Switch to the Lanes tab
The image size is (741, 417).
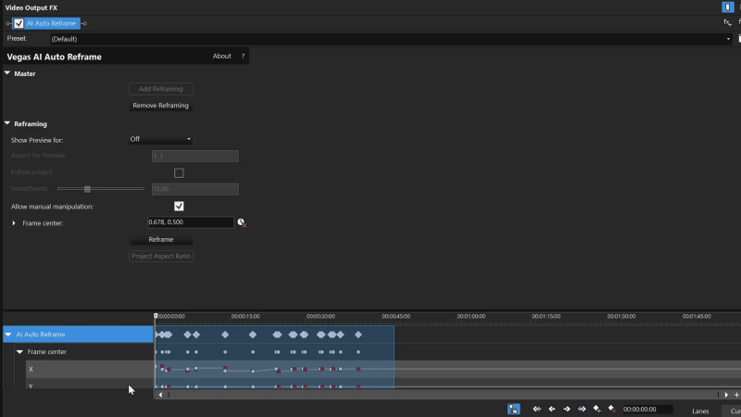click(x=700, y=411)
